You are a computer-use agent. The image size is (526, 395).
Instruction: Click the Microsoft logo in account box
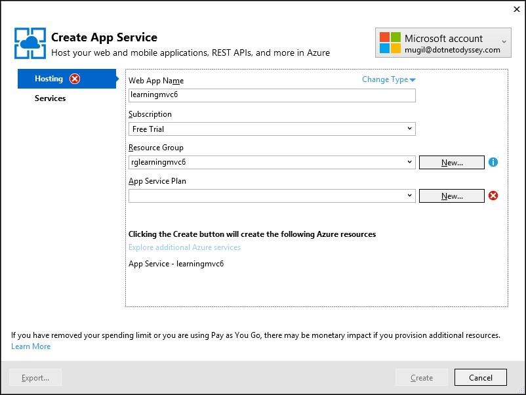(x=390, y=43)
